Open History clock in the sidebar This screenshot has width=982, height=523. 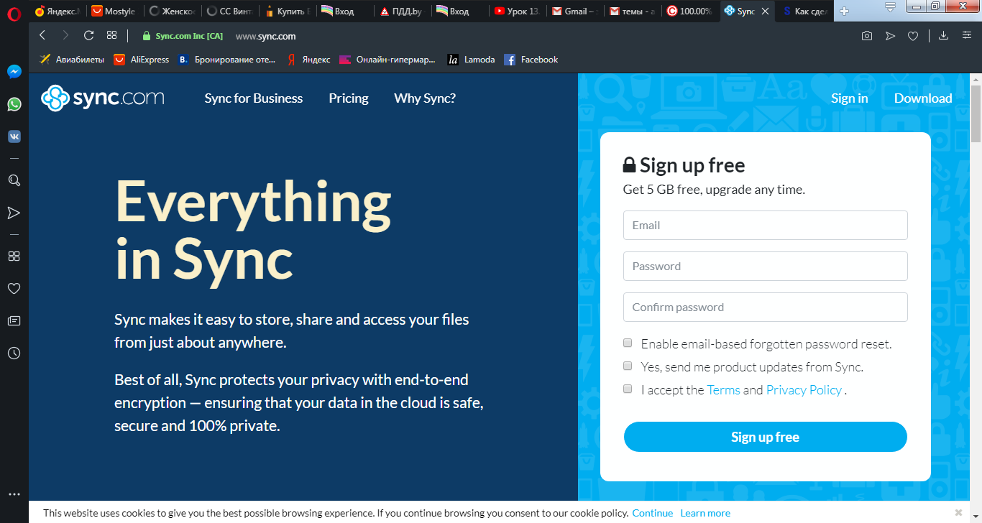click(14, 353)
